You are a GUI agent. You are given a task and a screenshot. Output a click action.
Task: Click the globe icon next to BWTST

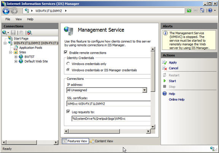click(x=21, y=57)
